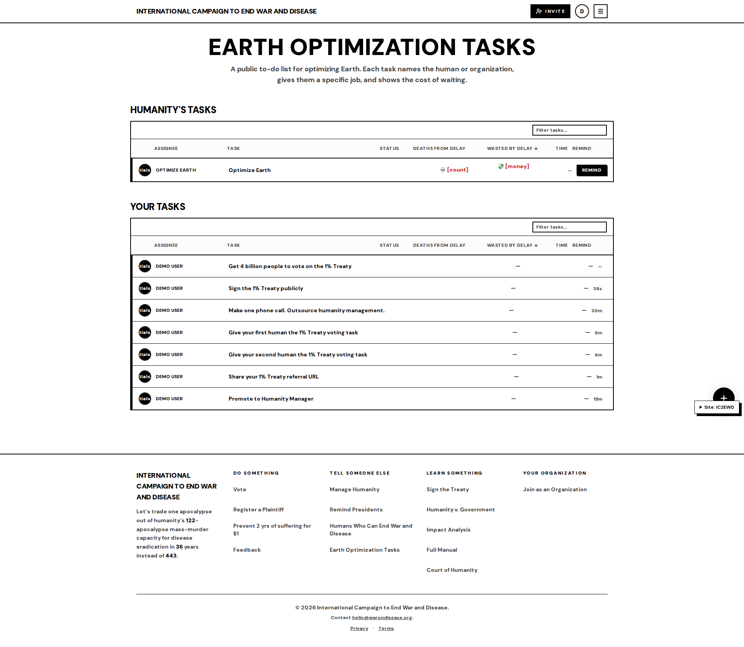Click avatar in Get 4 billion people row
This screenshot has width=744, height=647.
click(x=145, y=266)
